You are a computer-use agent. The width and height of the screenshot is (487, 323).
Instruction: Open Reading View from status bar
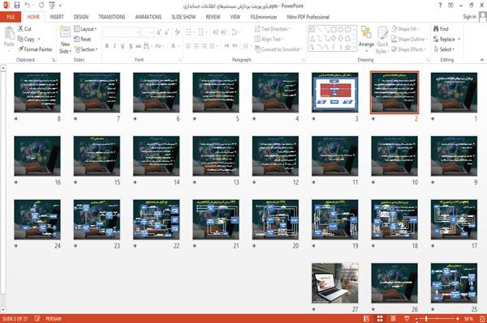click(x=393, y=319)
